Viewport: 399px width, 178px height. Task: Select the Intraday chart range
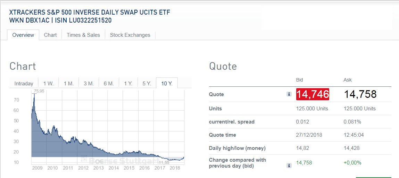point(24,84)
